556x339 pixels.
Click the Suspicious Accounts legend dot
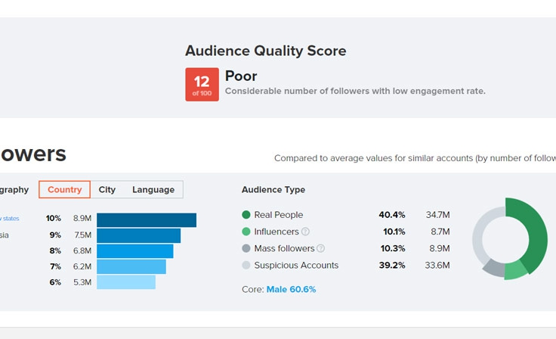coord(246,266)
